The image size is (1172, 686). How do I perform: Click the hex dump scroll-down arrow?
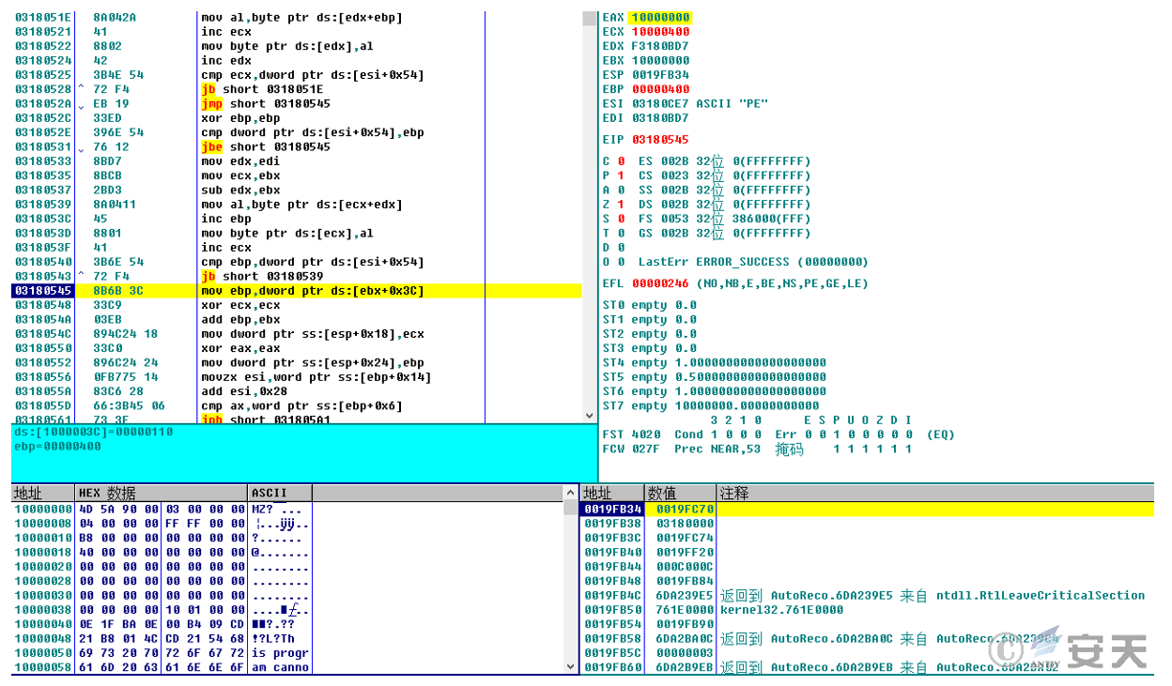(x=572, y=666)
